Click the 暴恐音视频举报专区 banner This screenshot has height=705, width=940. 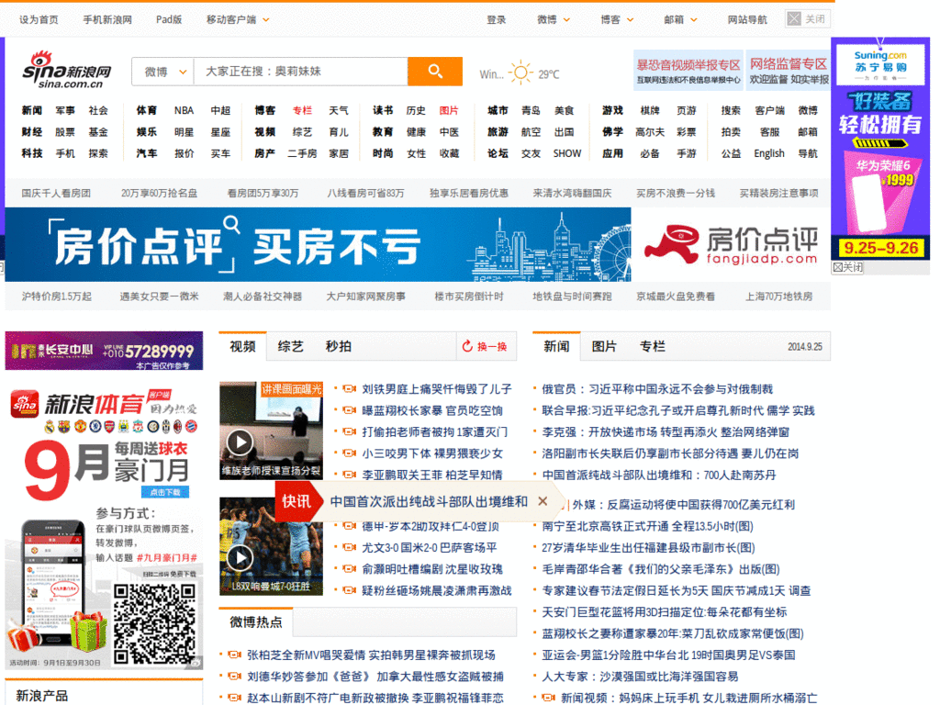point(688,71)
